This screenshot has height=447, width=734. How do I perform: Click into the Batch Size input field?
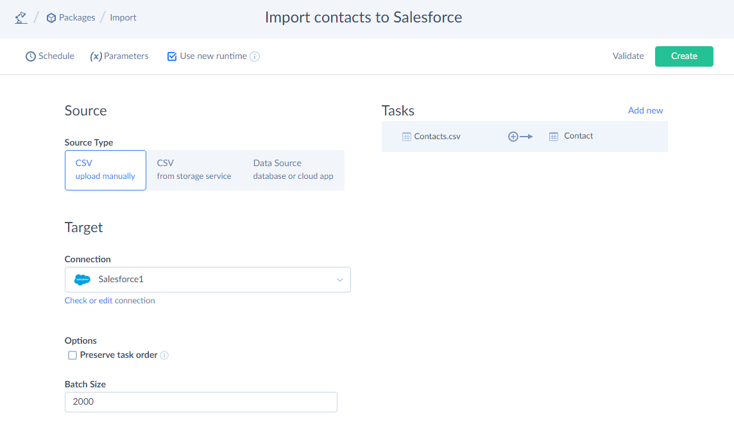tap(201, 402)
